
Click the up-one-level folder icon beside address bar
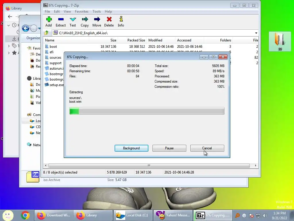point(47,33)
